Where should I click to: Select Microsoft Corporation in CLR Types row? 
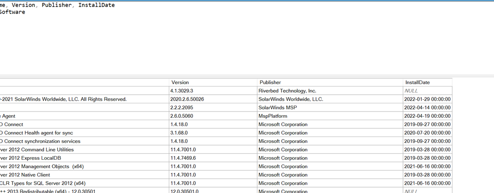330,183
